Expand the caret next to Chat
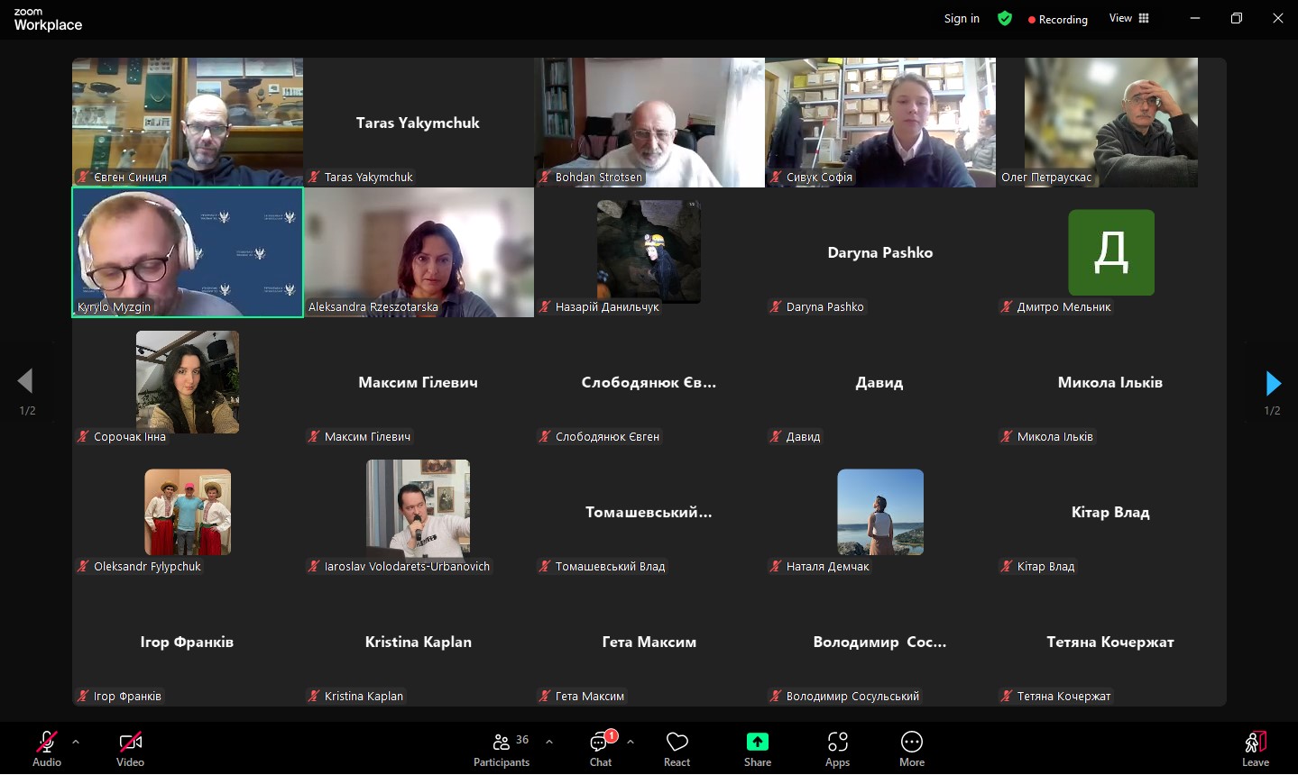This screenshot has height=775, width=1298. point(631,742)
